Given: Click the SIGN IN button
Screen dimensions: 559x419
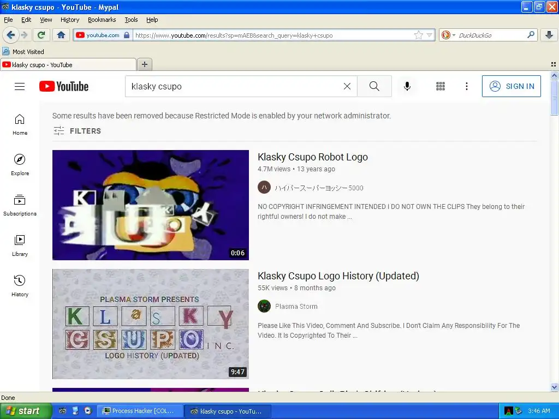Looking at the screenshot, I should [511, 86].
